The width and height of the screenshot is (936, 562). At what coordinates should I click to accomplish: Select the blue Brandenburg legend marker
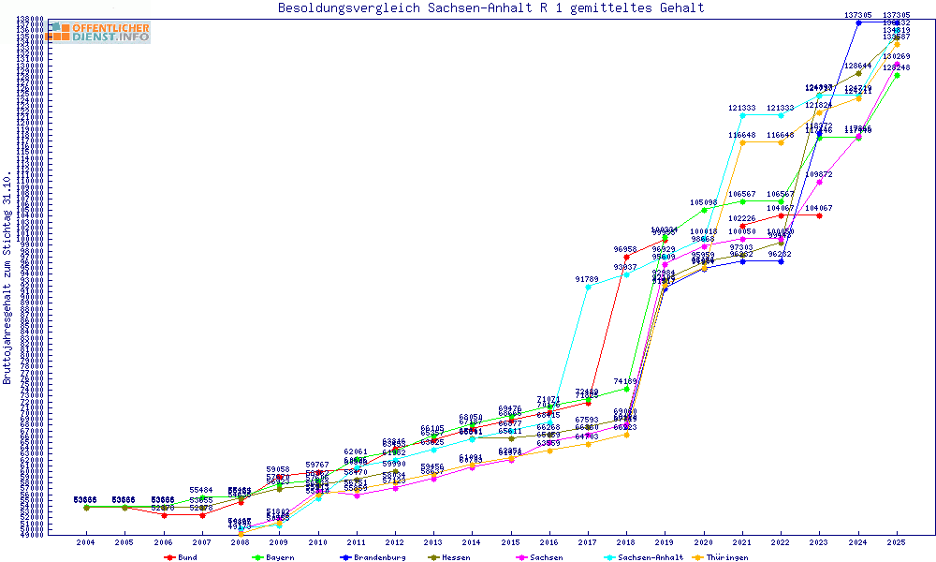[344, 557]
